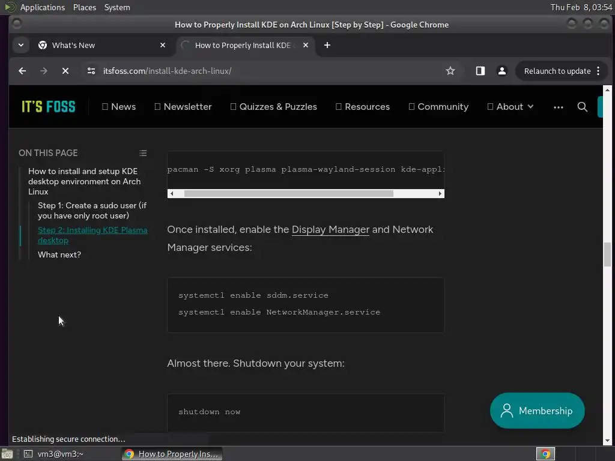The width and height of the screenshot is (615, 461).
Task: Jump to How to install and setup KDE section
Action: (84, 181)
